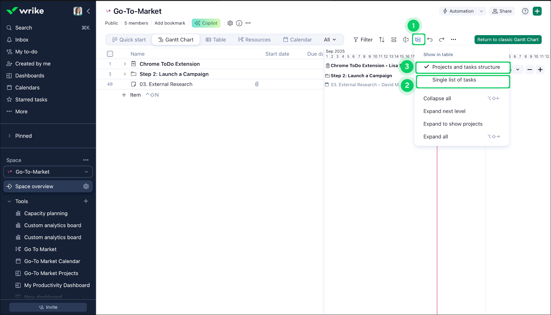
Task: Switch to the Table view tab
Action: click(x=216, y=39)
